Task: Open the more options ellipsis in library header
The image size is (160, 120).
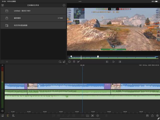Action: coord(64,5)
